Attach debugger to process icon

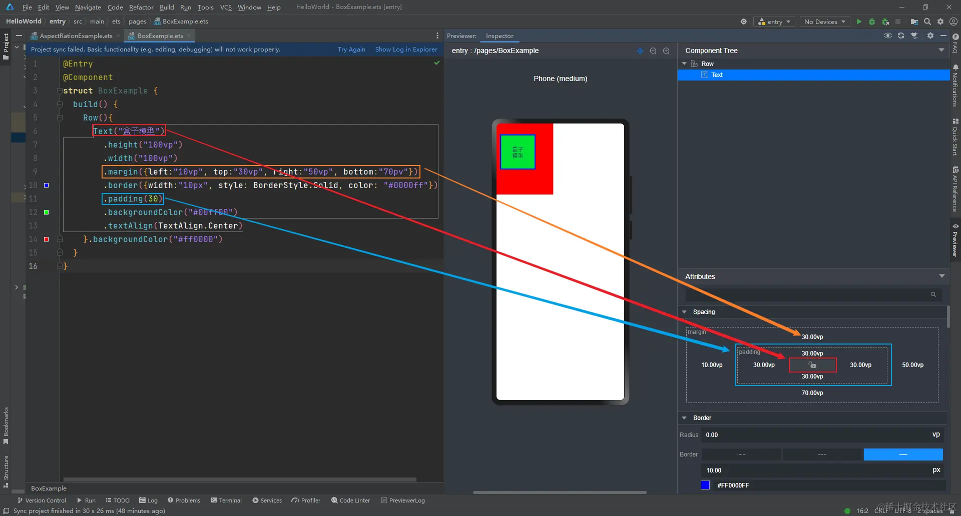pos(885,21)
